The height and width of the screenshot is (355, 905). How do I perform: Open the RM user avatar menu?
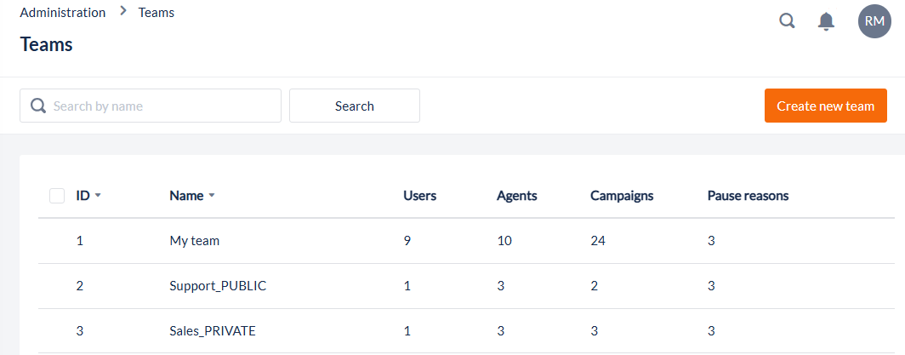[x=874, y=21]
